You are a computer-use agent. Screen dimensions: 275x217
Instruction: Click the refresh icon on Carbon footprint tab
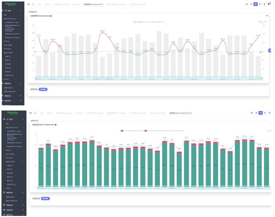coord(191,113)
